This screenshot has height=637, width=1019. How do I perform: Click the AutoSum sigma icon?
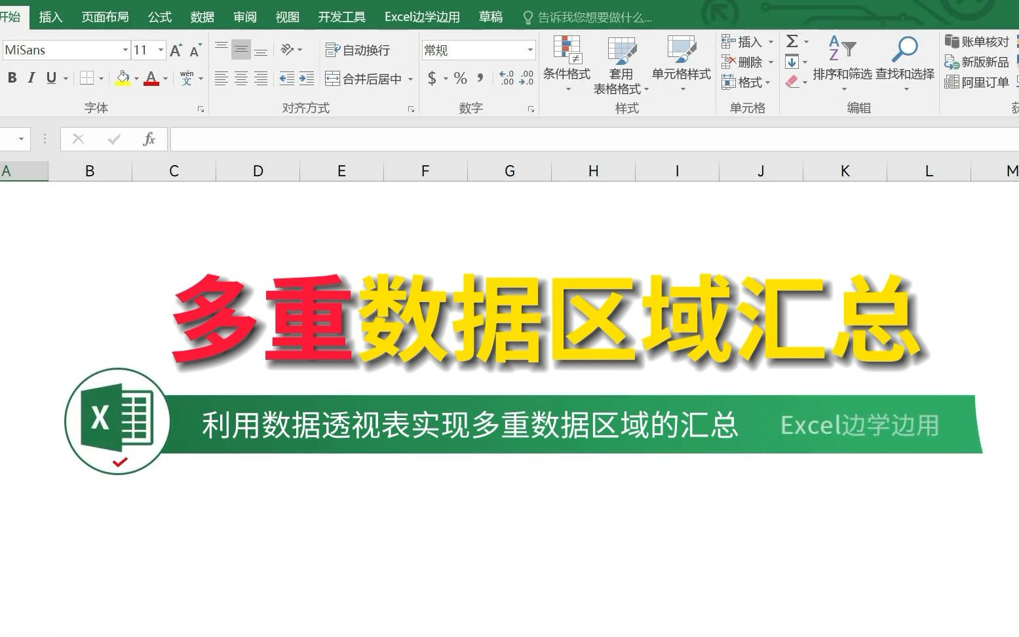pos(792,41)
